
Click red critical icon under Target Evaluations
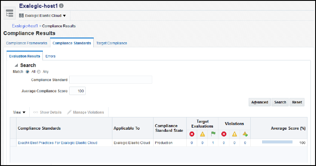tap(192, 134)
